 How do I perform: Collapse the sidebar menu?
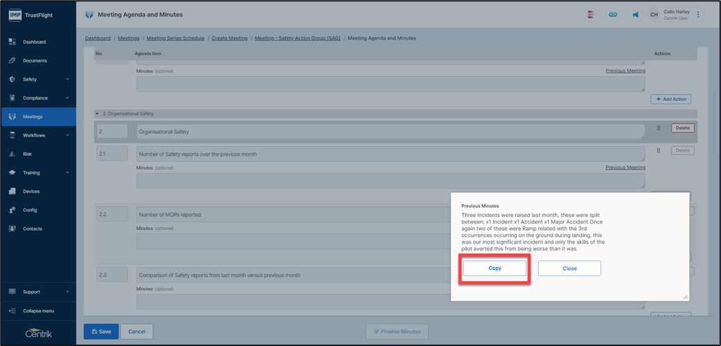(x=38, y=311)
